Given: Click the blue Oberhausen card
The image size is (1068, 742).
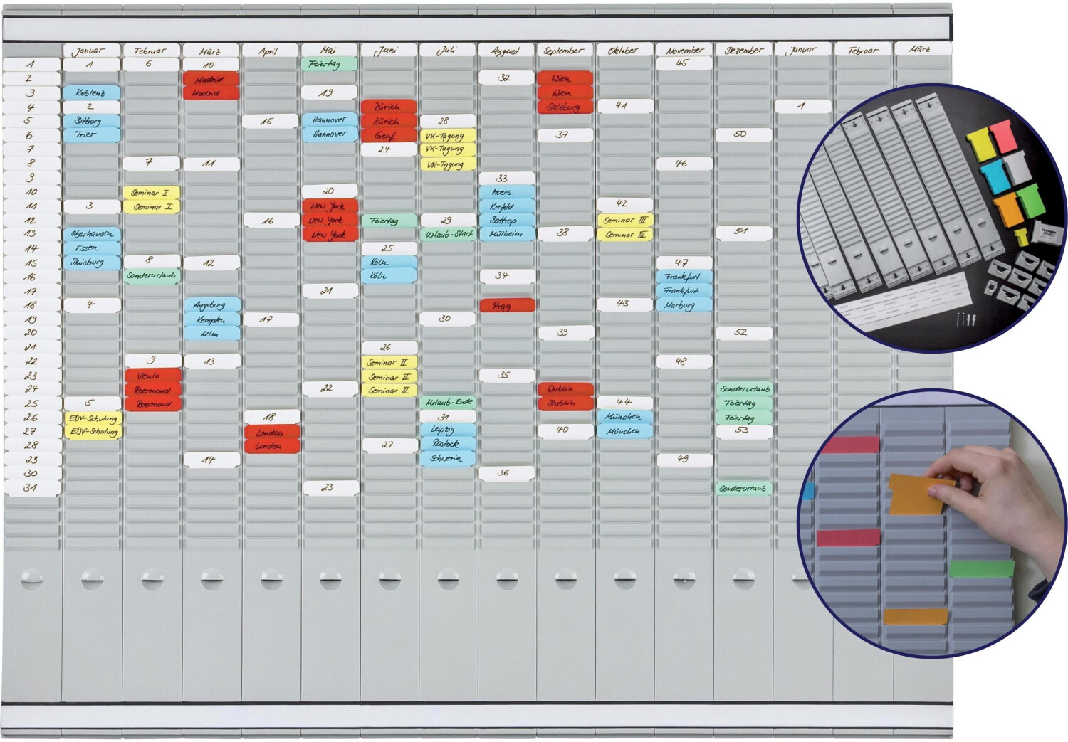Looking at the screenshot, I should click(91, 234).
